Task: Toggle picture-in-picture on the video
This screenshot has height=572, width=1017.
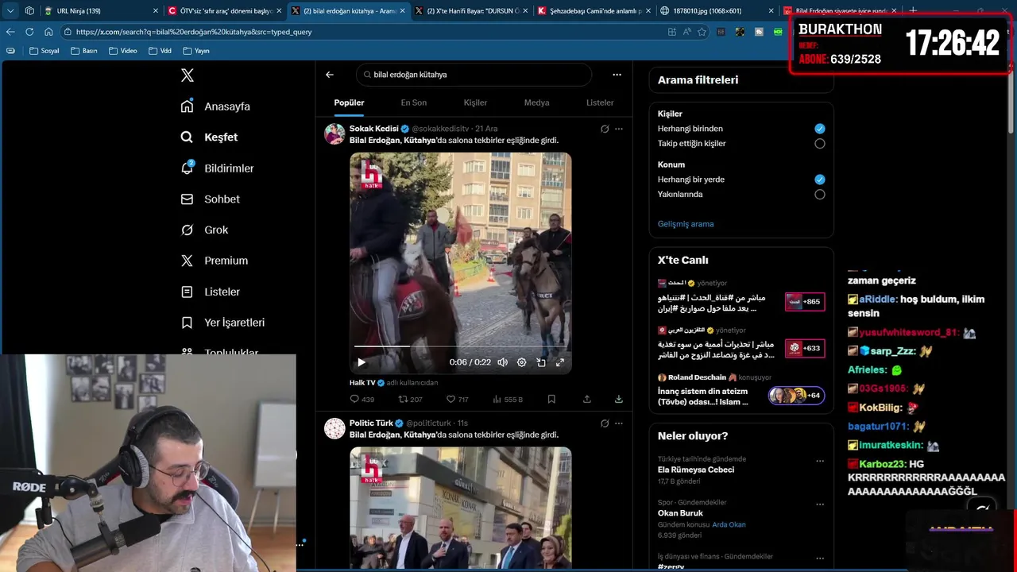Action: [540, 362]
